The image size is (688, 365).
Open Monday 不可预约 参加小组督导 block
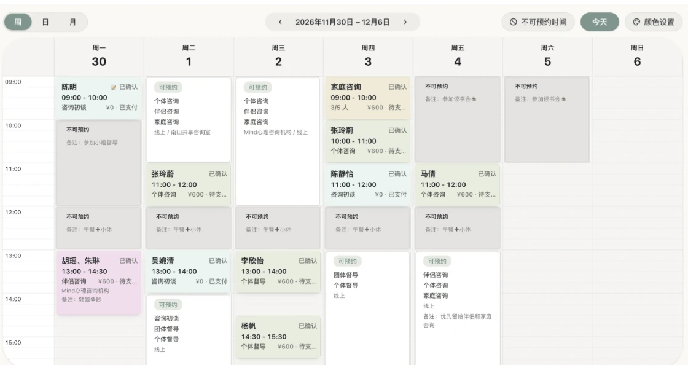(99, 163)
